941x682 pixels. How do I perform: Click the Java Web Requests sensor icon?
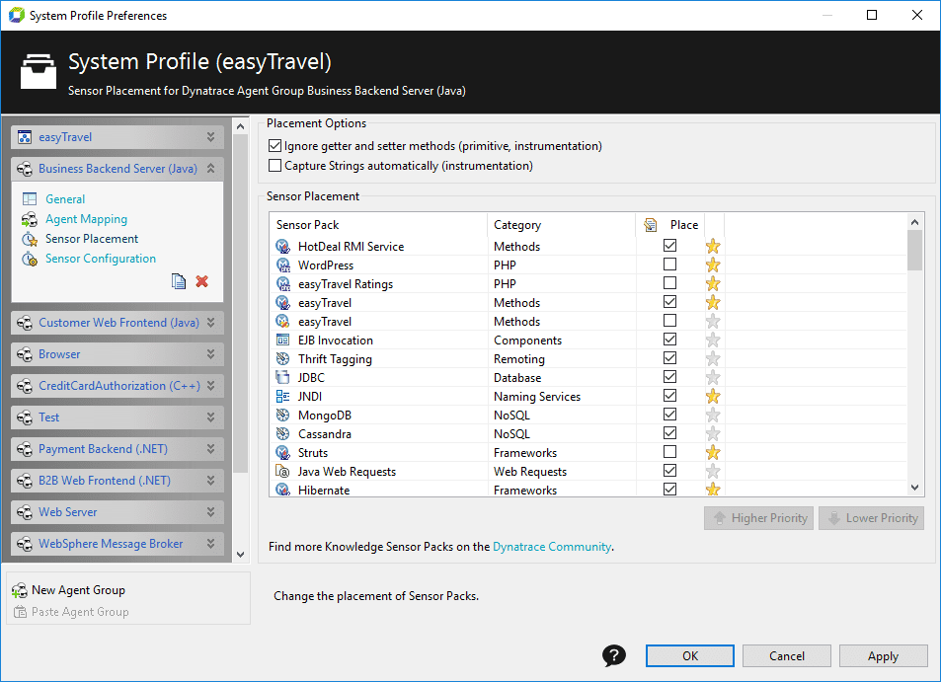(x=282, y=471)
